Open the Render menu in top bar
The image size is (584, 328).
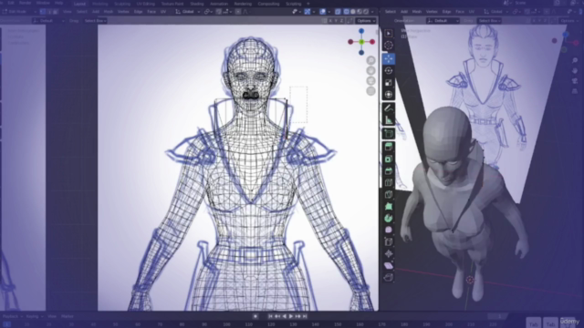click(26, 3)
